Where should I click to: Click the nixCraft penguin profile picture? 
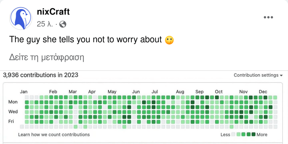(21, 18)
